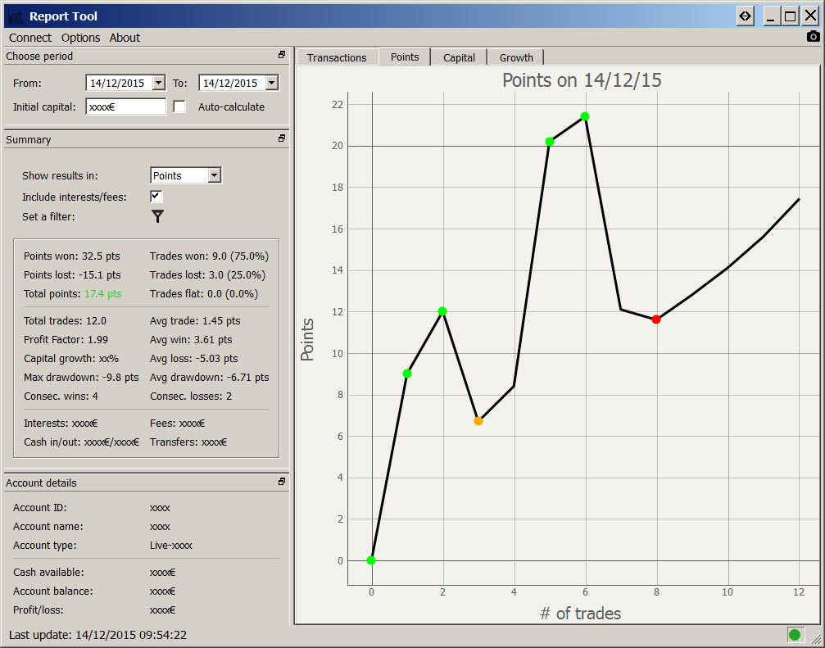Click the Initial capital input field

click(x=125, y=106)
